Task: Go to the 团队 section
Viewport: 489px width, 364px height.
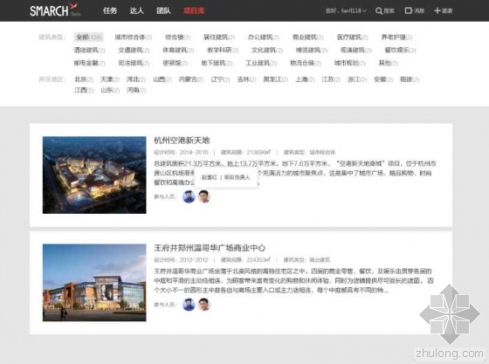Action: click(163, 10)
